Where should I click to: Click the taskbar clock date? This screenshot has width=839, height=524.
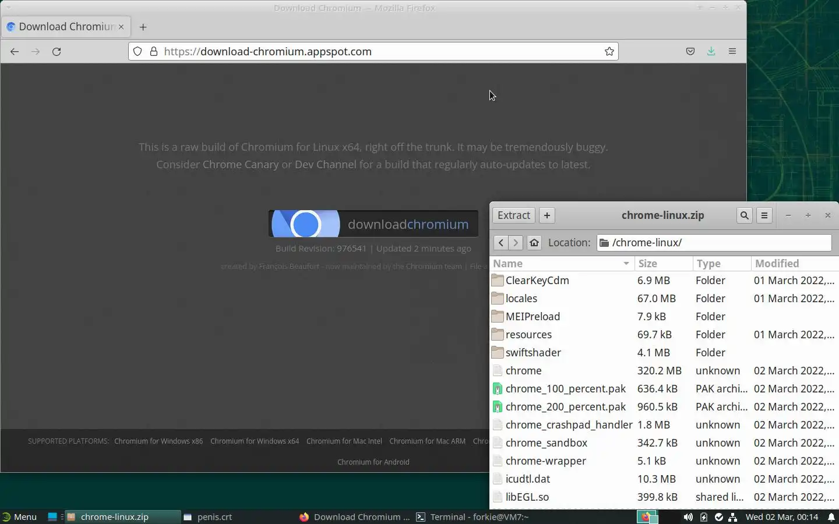(x=782, y=517)
